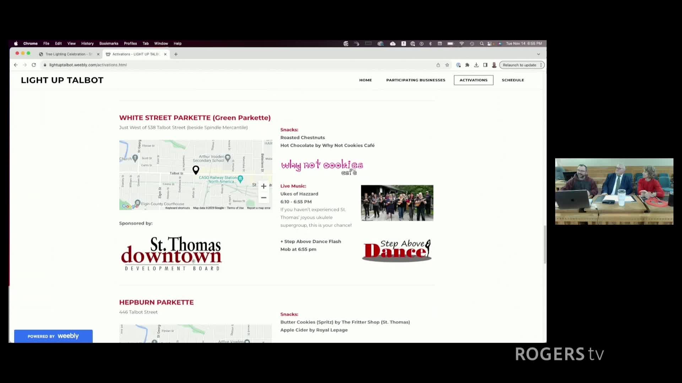Click the Chrome three-dot menu
Image resolution: width=682 pixels, height=383 pixels.
click(x=541, y=65)
